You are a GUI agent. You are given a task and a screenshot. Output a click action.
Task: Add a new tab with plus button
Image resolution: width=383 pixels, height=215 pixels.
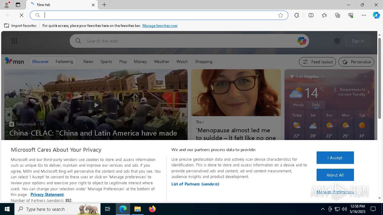[x=104, y=5]
